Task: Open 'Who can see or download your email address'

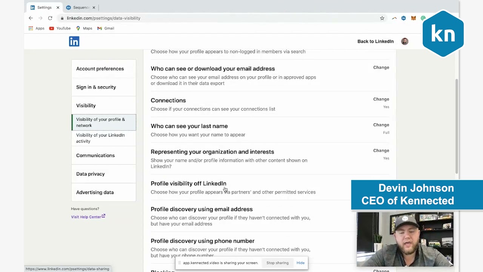Action: point(213,69)
